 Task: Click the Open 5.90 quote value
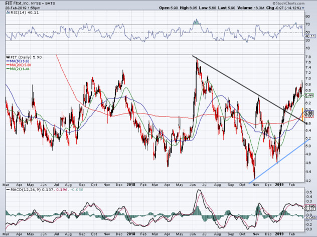pyautogui.click(x=169, y=8)
